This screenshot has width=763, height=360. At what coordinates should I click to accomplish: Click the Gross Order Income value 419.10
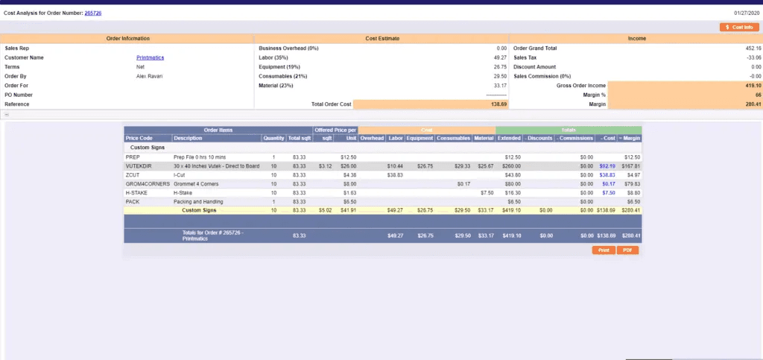(x=753, y=86)
